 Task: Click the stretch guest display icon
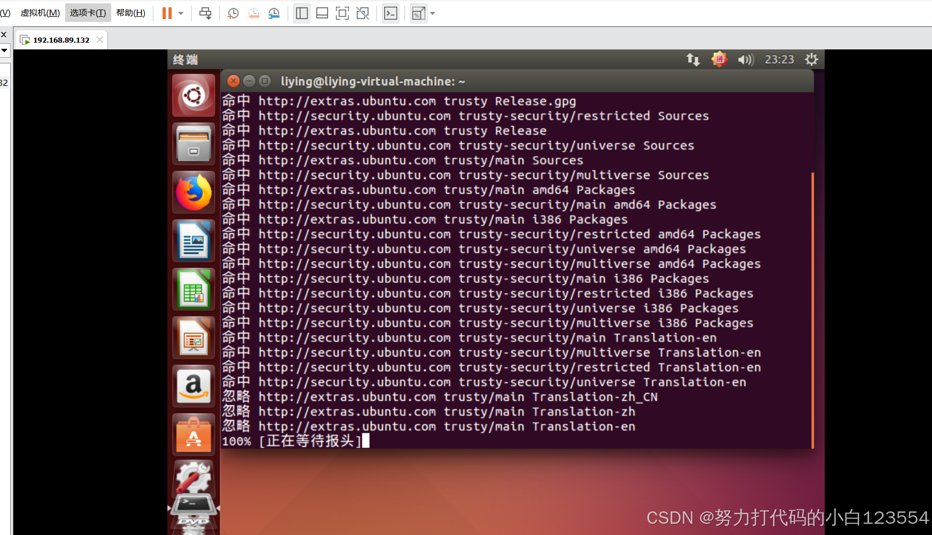pos(419,13)
